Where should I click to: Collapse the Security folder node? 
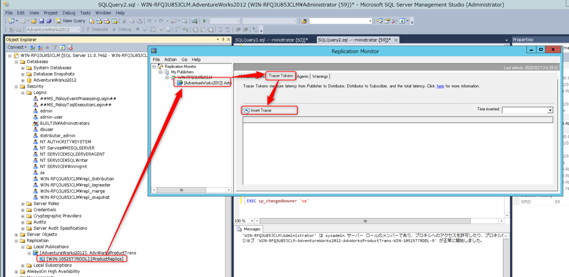(16, 86)
